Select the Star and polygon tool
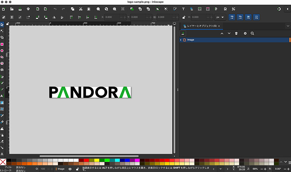This screenshot has height=172, width=291. pos(2,57)
